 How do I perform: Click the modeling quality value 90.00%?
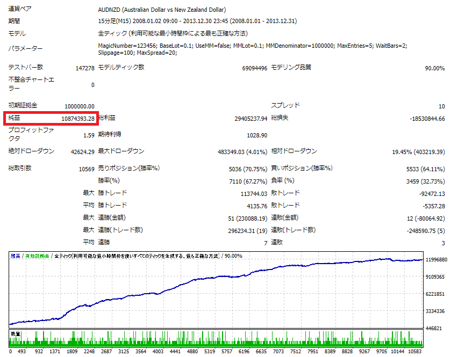435,68
